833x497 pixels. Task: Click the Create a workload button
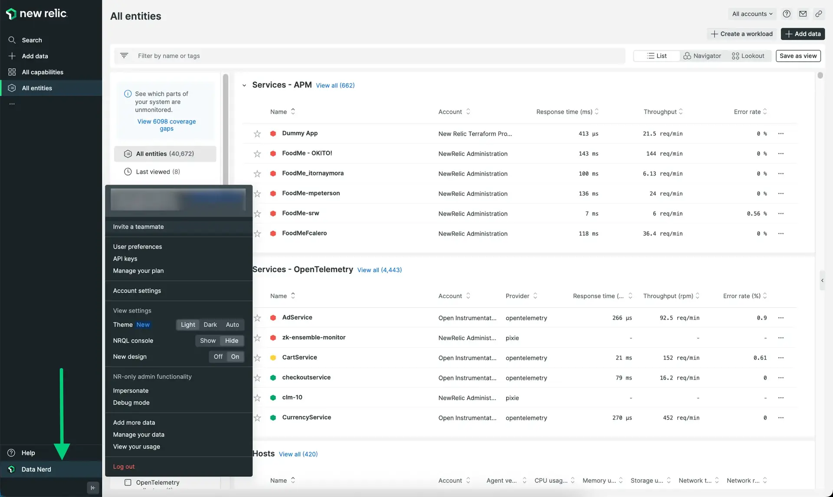coord(742,34)
